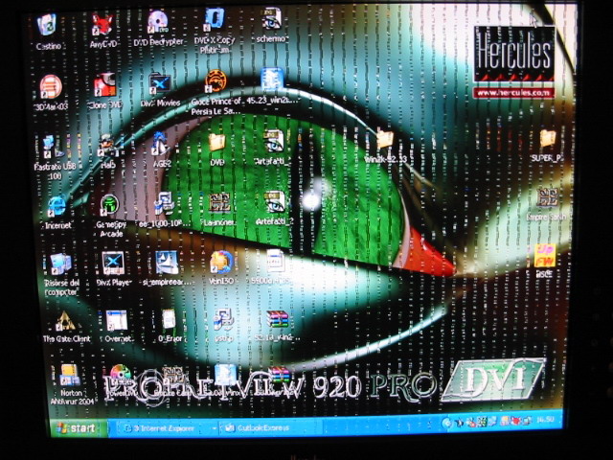Select the DVD X Copy Platinum icon
The image size is (613, 460).
point(214,20)
